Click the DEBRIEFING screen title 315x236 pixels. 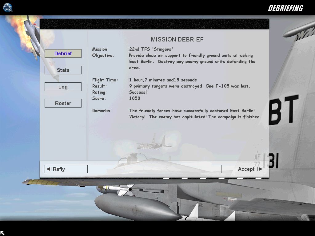point(285,8)
